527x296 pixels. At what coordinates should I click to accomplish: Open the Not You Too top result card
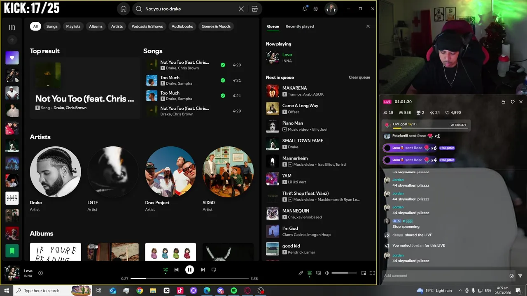pos(85,88)
